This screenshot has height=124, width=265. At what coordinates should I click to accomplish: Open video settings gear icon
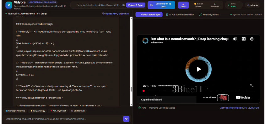(252, 39)
